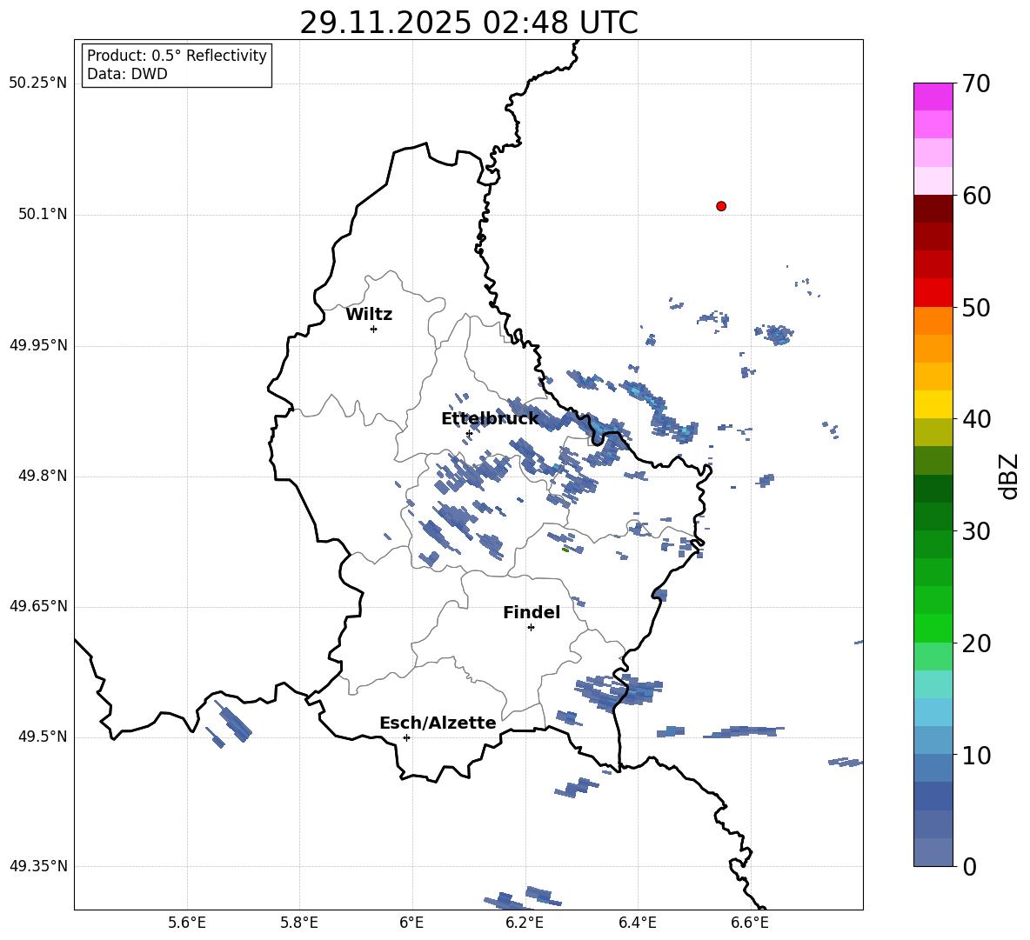Click the 50.1°N latitude label

point(43,214)
